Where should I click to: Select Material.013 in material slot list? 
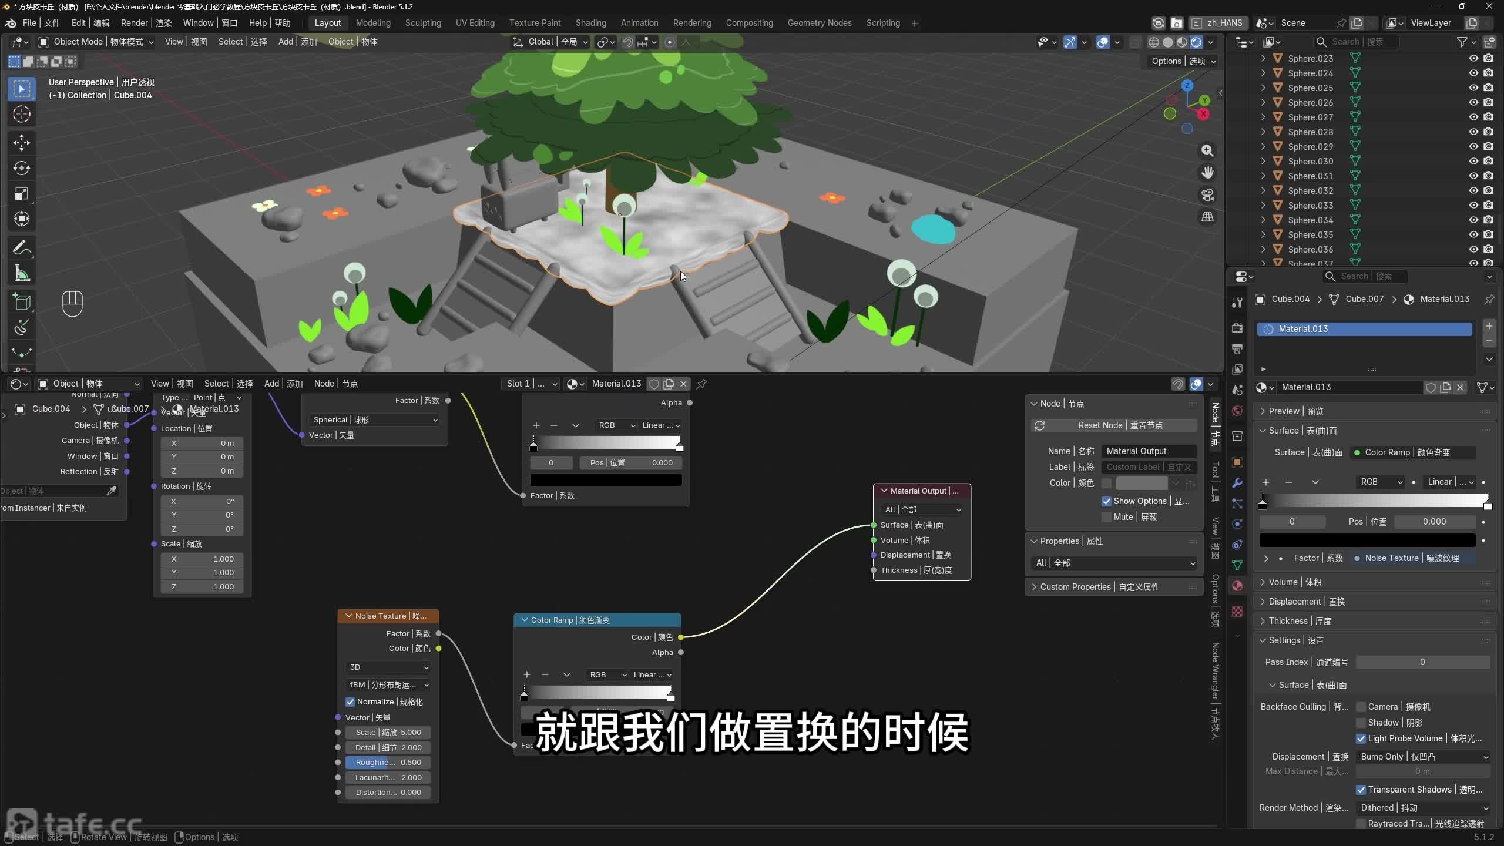pyautogui.click(x=1364, y=329)
